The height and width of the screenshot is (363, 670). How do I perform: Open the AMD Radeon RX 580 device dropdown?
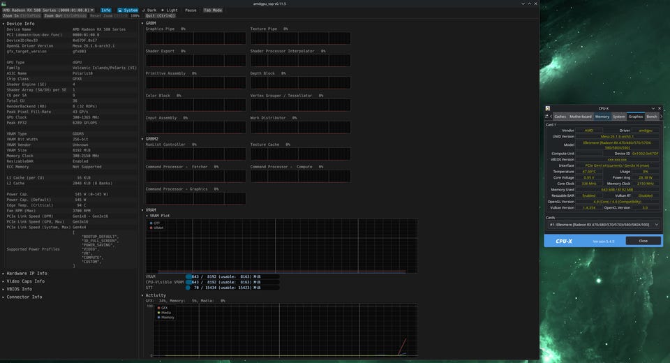click(x=48, y=10)
